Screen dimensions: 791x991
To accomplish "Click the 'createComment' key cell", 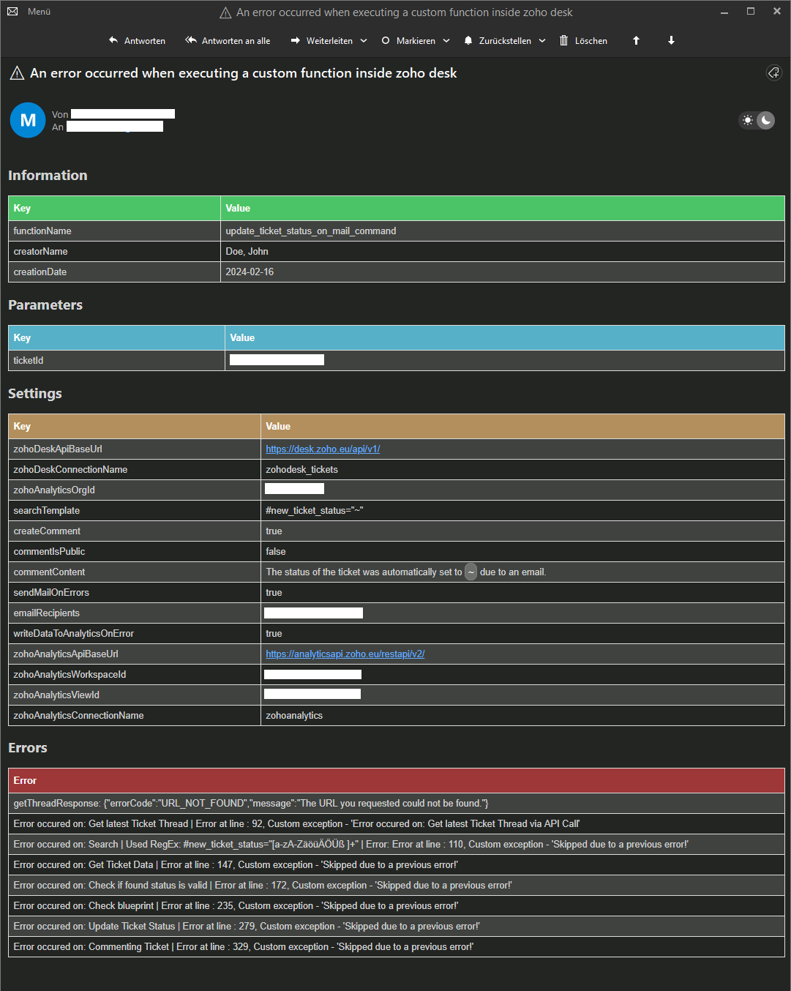I will point(135,531).
